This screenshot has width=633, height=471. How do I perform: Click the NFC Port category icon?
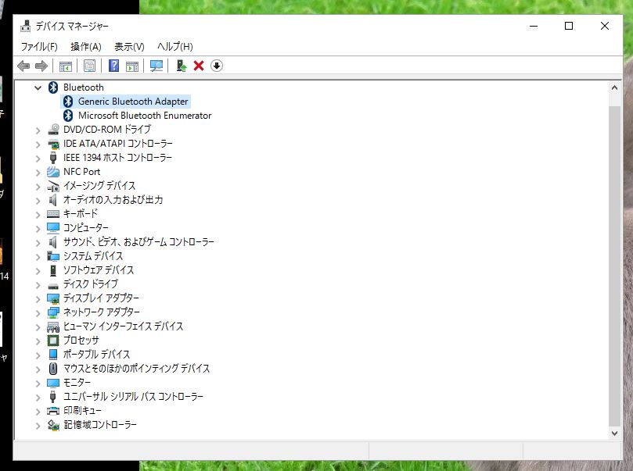[53, 172]
